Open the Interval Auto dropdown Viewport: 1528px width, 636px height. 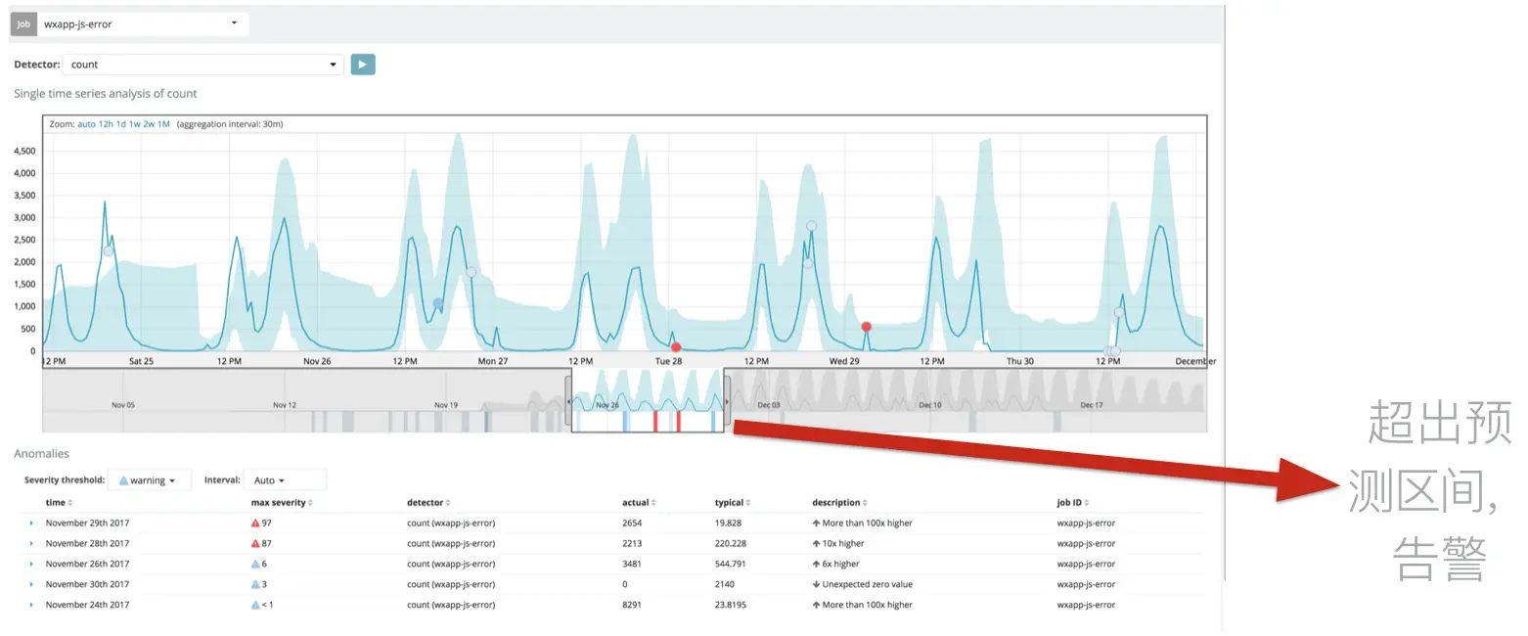(x=285, y=480)
